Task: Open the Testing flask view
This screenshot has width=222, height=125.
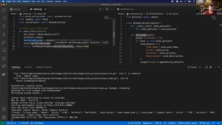Action: pos(4,34)
